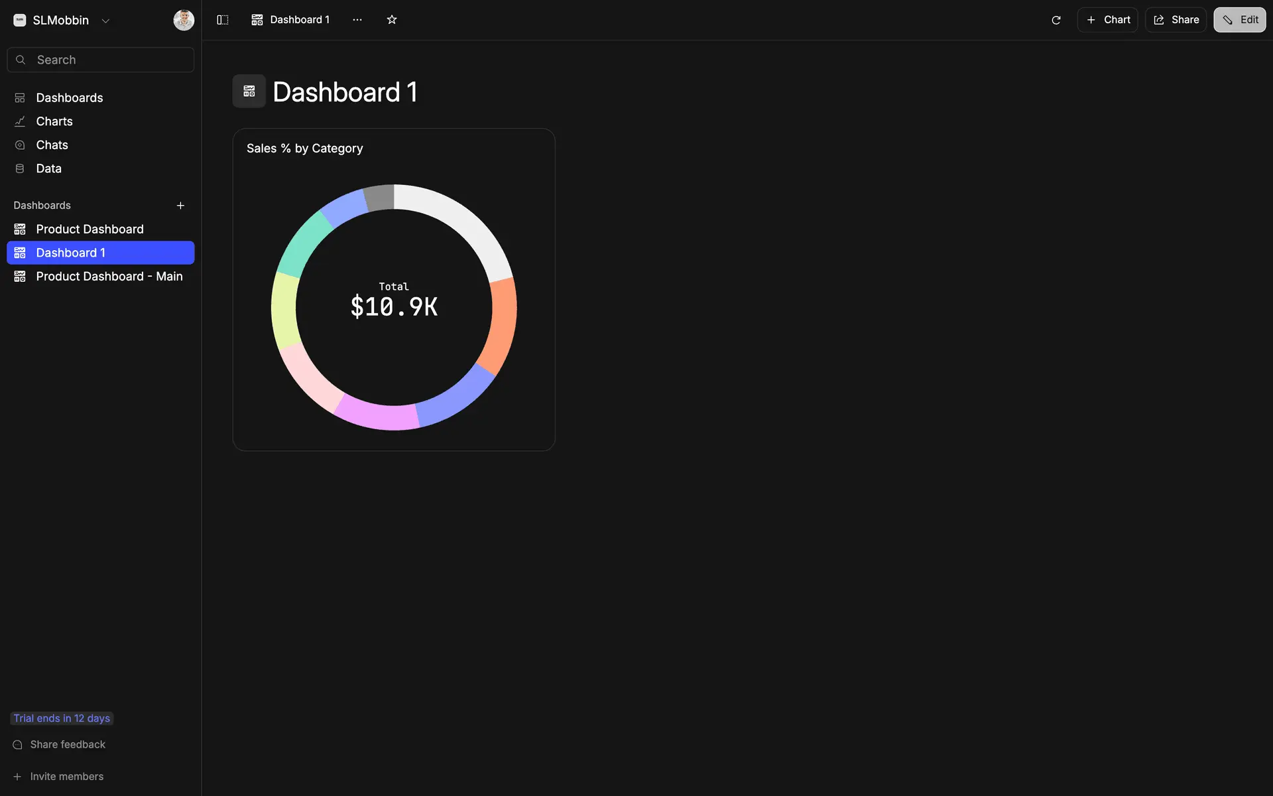Toggle the sidebar collapse icon

(223, 20)
